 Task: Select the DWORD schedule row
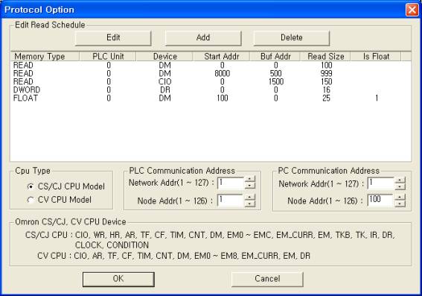211,89
